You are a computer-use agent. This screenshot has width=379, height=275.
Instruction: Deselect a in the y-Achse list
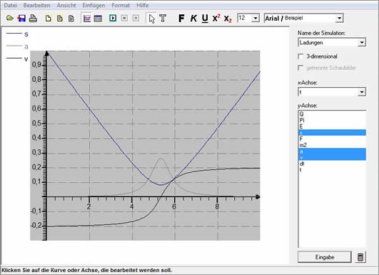click(x=332, y=151)
